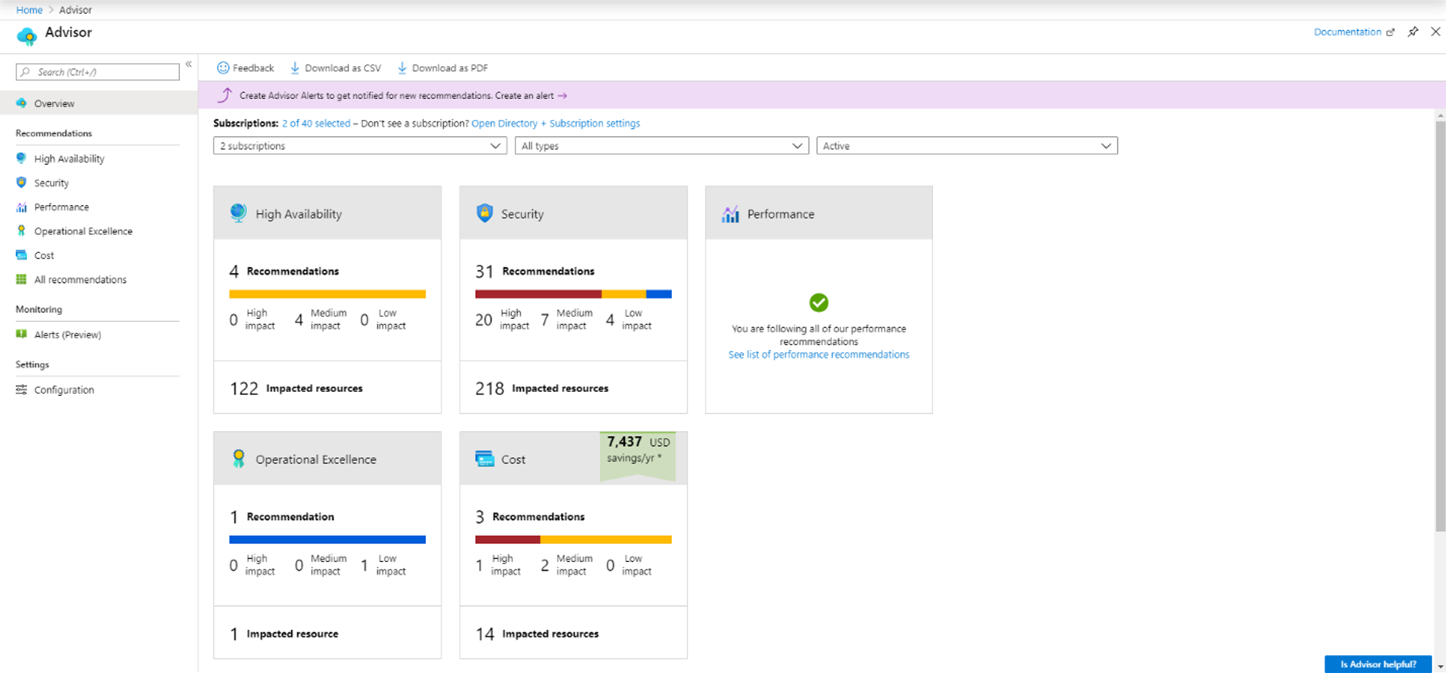
Task: Open Alerts (Preview) in sidebar
Action: point(67,335)
